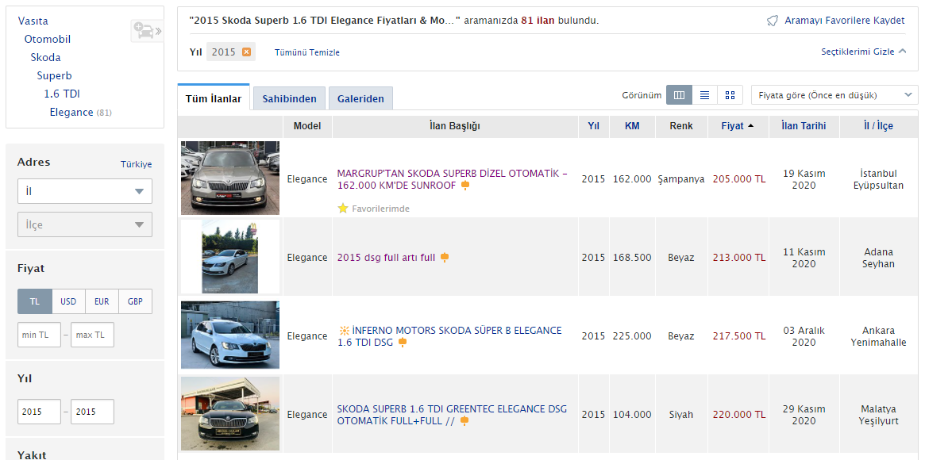Select EUR currency option

[102, 301]
